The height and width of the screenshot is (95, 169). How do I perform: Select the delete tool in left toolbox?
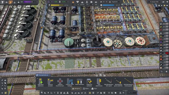2,83
